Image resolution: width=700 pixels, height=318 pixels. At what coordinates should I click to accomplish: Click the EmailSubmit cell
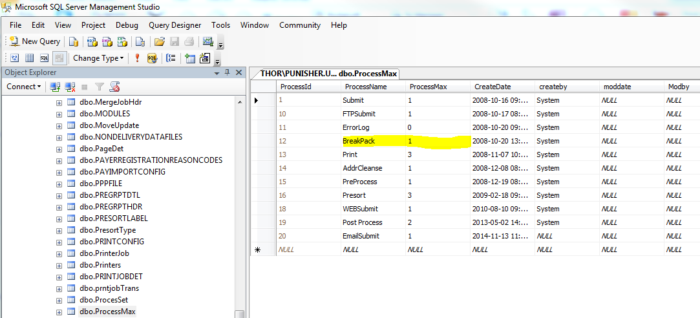coord(373,236)
